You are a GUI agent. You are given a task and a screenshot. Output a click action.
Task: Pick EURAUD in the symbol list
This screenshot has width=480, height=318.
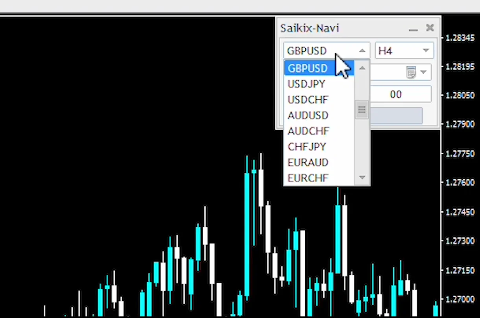pos(319,163)
